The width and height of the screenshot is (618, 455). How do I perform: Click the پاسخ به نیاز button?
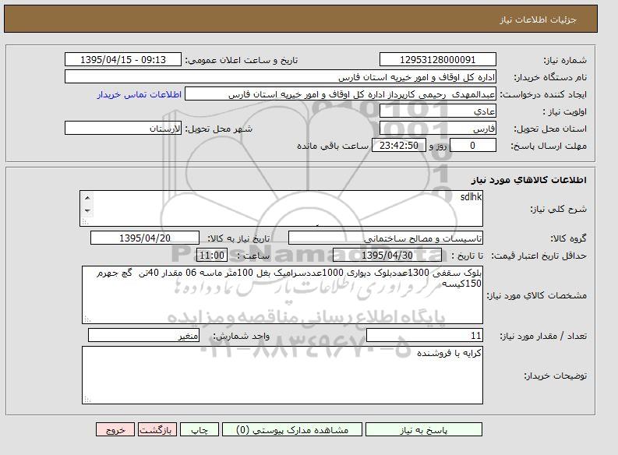424,429
